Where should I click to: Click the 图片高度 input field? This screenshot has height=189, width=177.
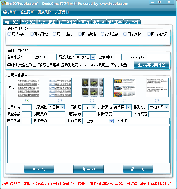(x=122, y=114)
